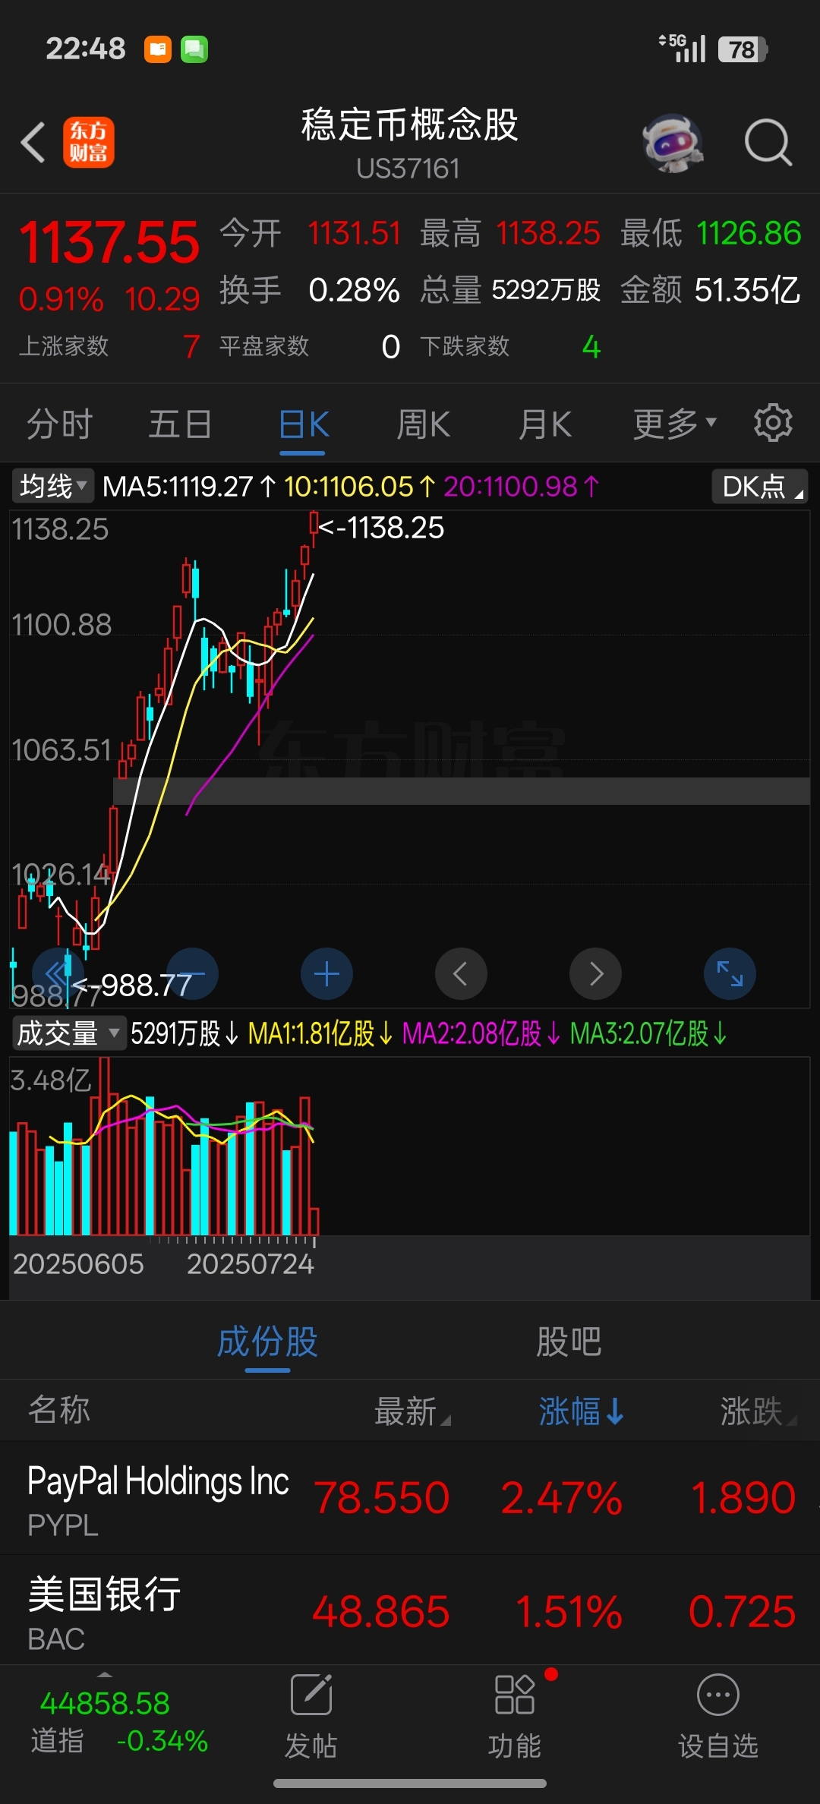Viewport: 820px width, 1804px height.
Task: Expand chart to fullscreen icon
Action: [730, 974]
